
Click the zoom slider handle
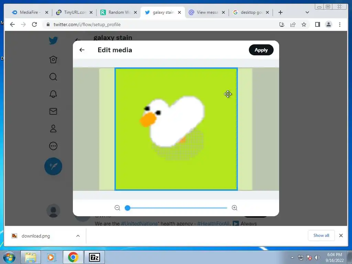pyautogui.click(x=128, y=208)
